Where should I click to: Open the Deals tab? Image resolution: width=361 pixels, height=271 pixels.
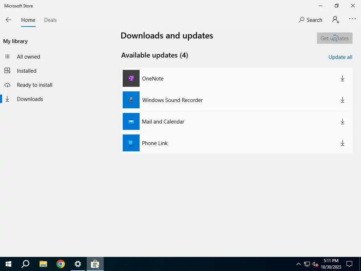point(50,20)
